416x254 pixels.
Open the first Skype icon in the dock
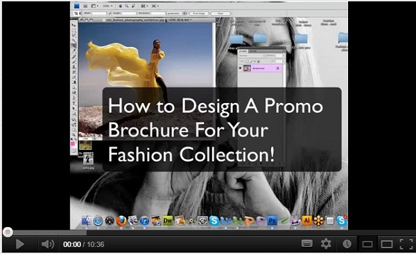214,221
